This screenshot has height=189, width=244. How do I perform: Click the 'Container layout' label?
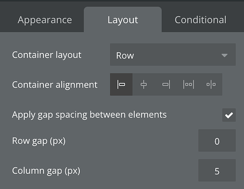(x=46, y=55)
